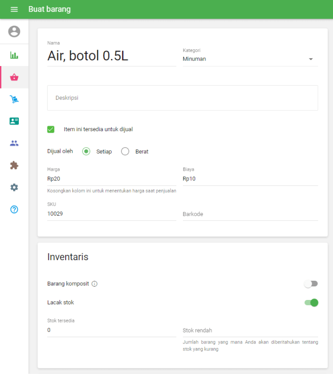Open the help question mark icon

(14, 209)
